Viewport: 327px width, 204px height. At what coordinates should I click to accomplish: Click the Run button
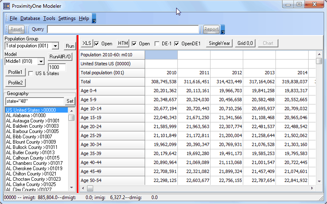click(70, 46)
